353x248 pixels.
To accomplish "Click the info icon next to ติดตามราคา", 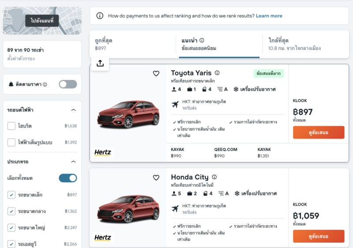I will [45, 85].
